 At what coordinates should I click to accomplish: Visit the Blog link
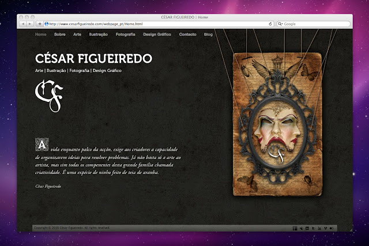pyautogui.click(x=208, y=35)
